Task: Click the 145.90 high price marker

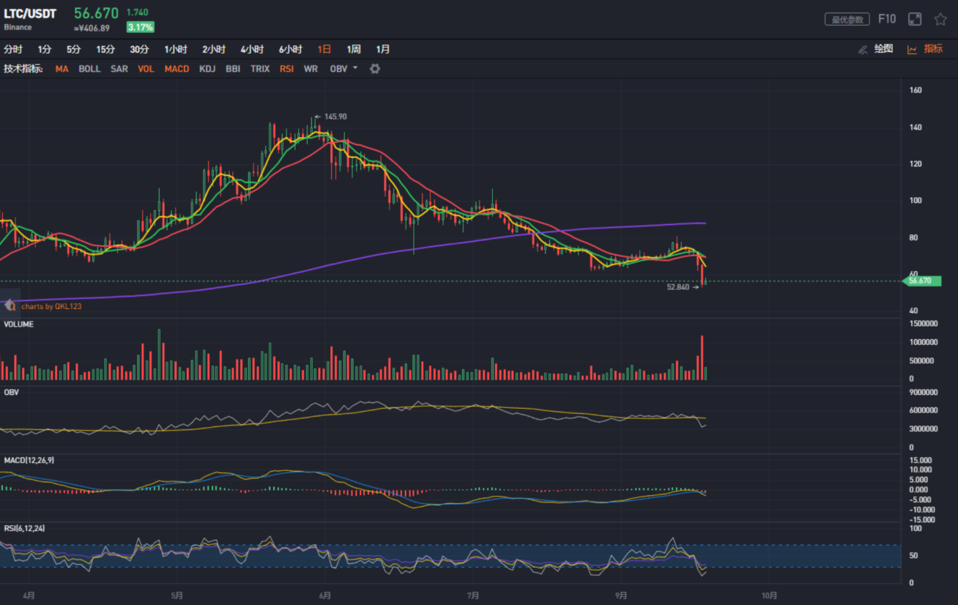Action: 335,116
